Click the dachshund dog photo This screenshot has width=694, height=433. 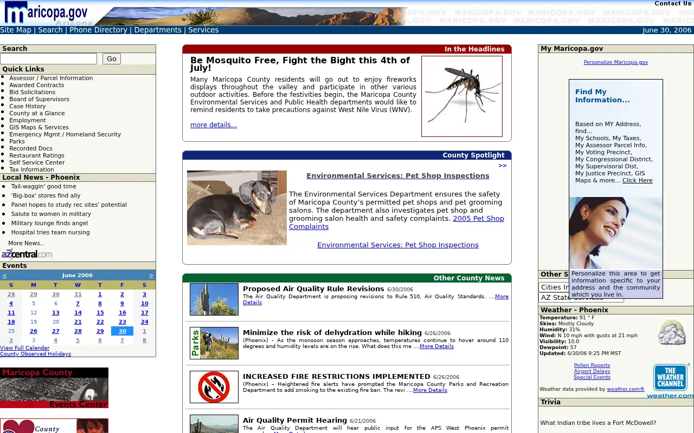237,208
